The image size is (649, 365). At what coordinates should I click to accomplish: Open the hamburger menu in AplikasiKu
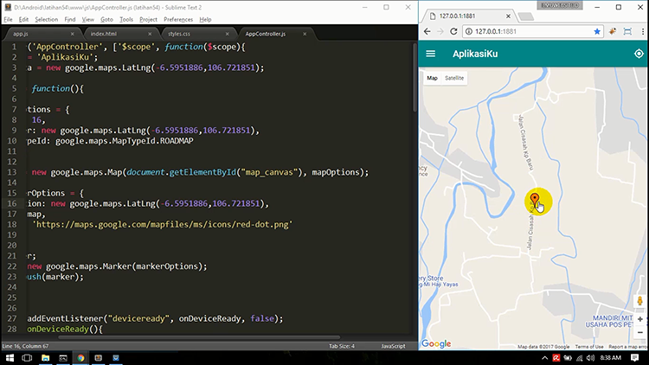(x=430, y=54)
